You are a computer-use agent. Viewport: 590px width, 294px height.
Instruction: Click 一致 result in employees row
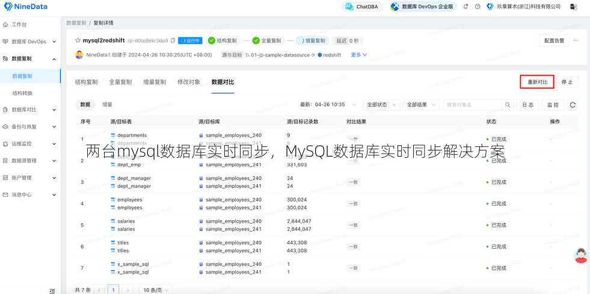(x=352, y=203)
